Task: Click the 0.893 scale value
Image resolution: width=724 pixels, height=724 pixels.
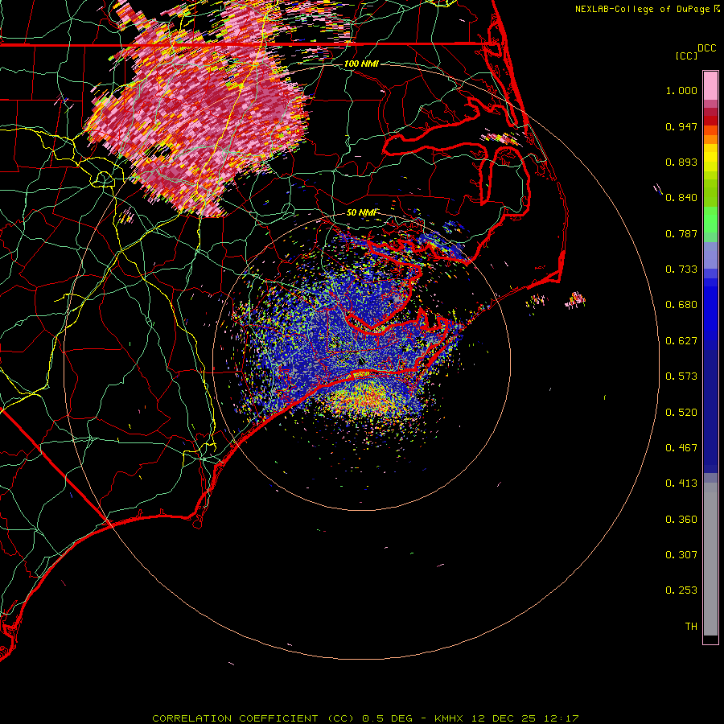Action: coord(681,162)
